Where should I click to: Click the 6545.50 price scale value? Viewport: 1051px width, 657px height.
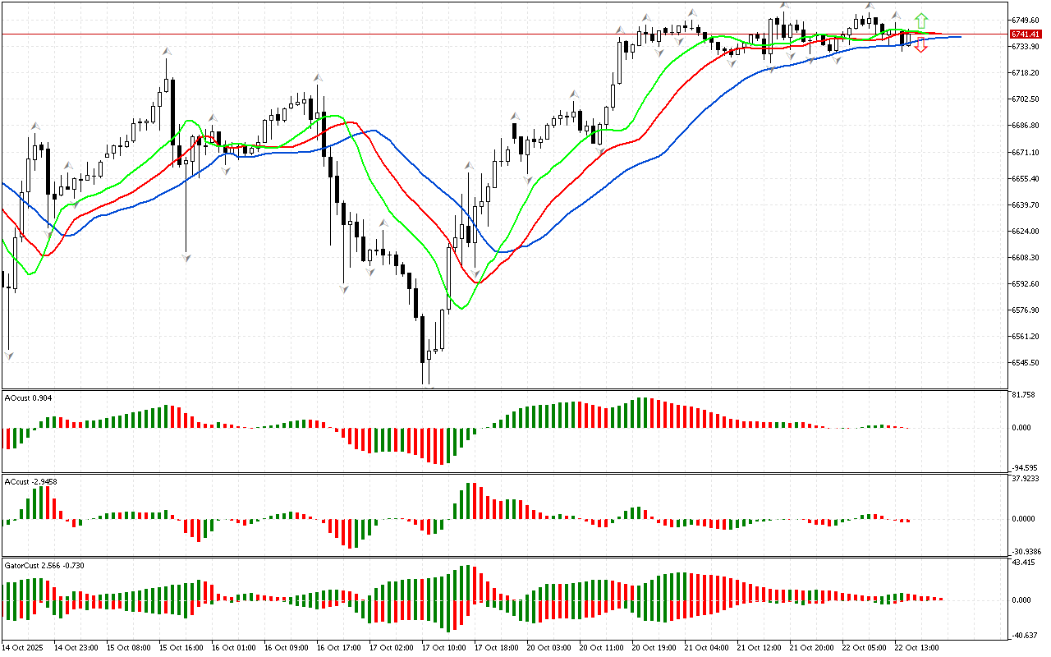coord(1026,363)
